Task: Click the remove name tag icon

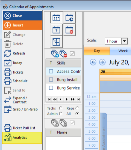Action: pyautogui.click(x=63, y=123)
